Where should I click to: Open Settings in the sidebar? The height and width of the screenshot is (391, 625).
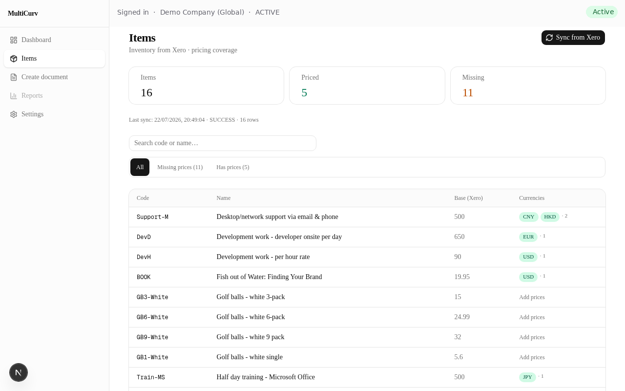pos(54,114)
